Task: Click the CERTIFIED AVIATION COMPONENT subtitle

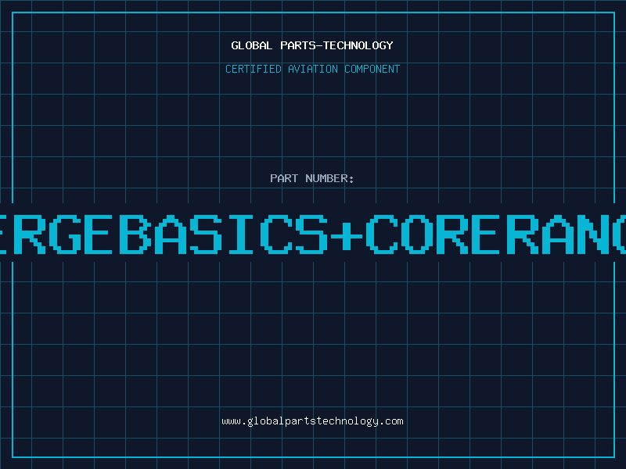Action: pos(312,69)
